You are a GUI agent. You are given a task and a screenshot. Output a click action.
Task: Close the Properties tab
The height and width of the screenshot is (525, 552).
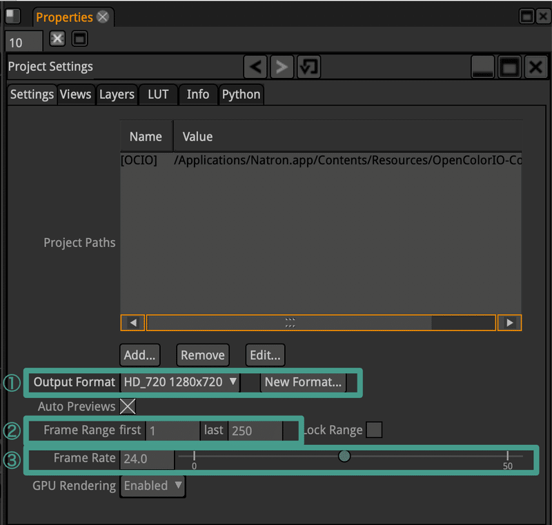click(103, 17)
